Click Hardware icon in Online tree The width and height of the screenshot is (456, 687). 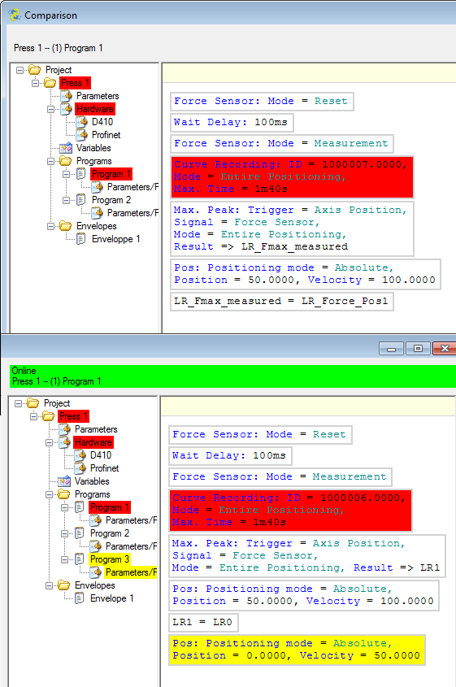click(64, 442)
